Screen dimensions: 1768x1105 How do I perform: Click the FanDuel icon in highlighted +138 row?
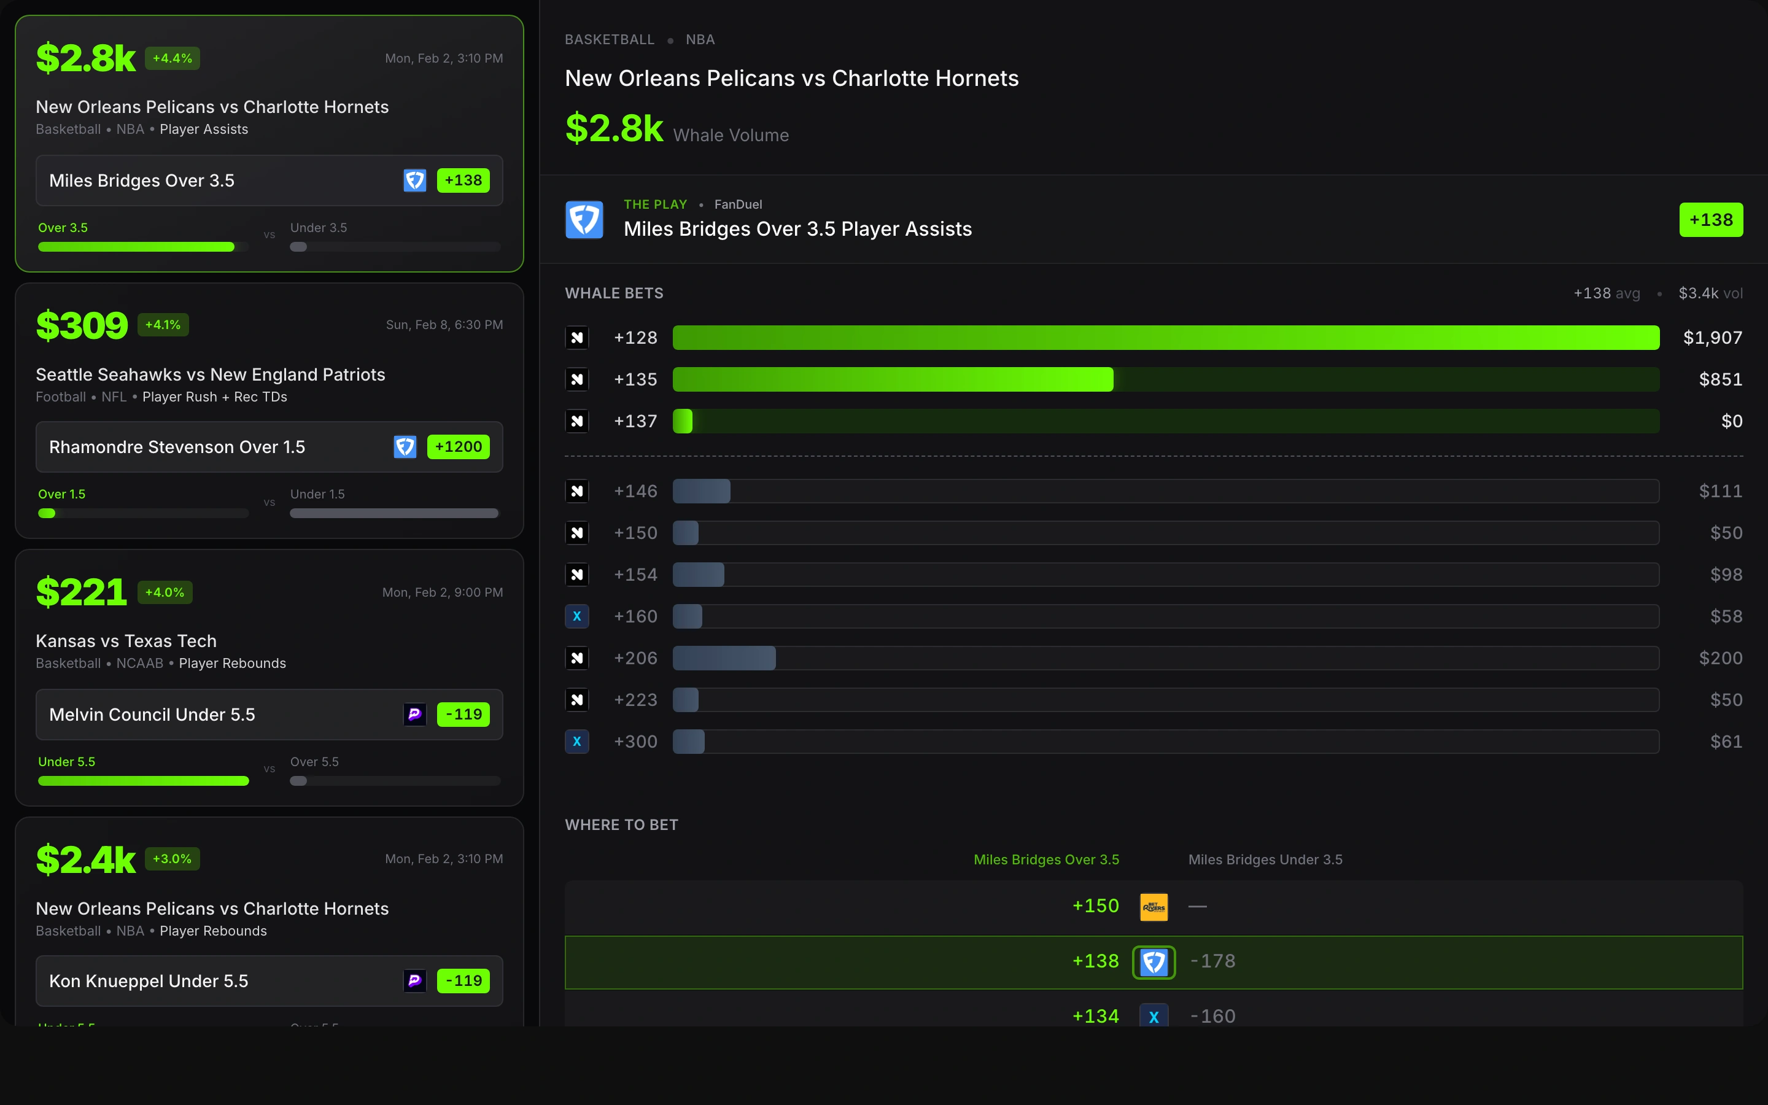pos(1153,962)
